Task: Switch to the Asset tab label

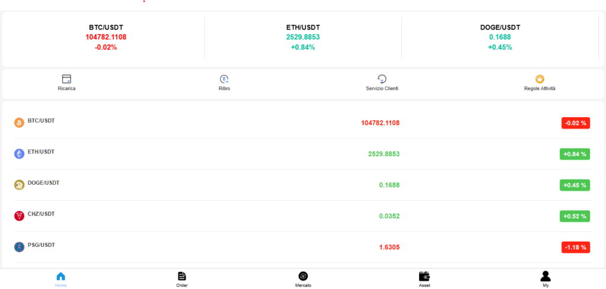Action: (424, 285)
